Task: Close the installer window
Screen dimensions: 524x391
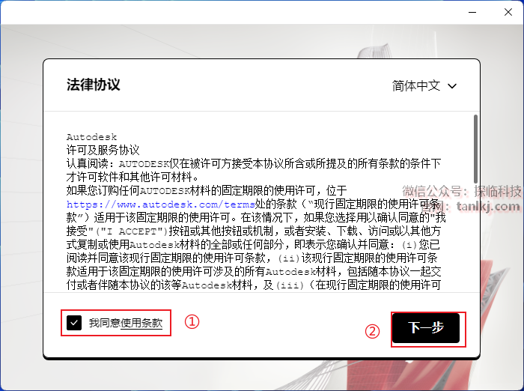Action: pos(508,13)
